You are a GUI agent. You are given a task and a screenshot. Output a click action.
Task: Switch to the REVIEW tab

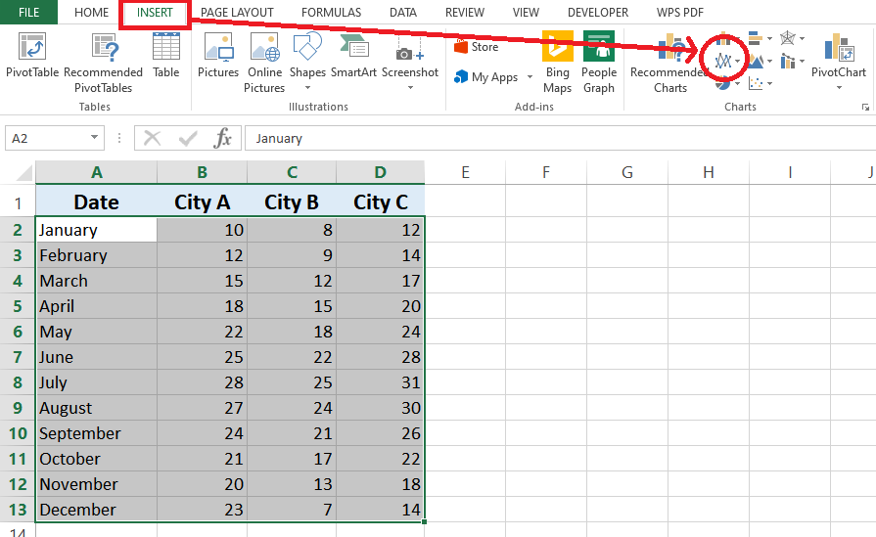(465, 13)
